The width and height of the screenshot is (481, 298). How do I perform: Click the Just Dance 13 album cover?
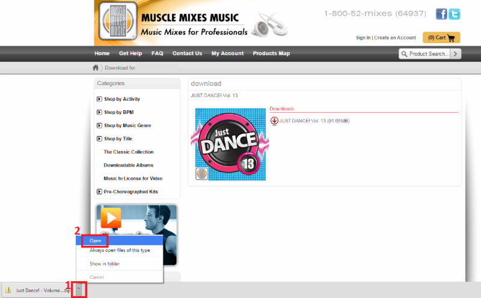tap(228, 145)
